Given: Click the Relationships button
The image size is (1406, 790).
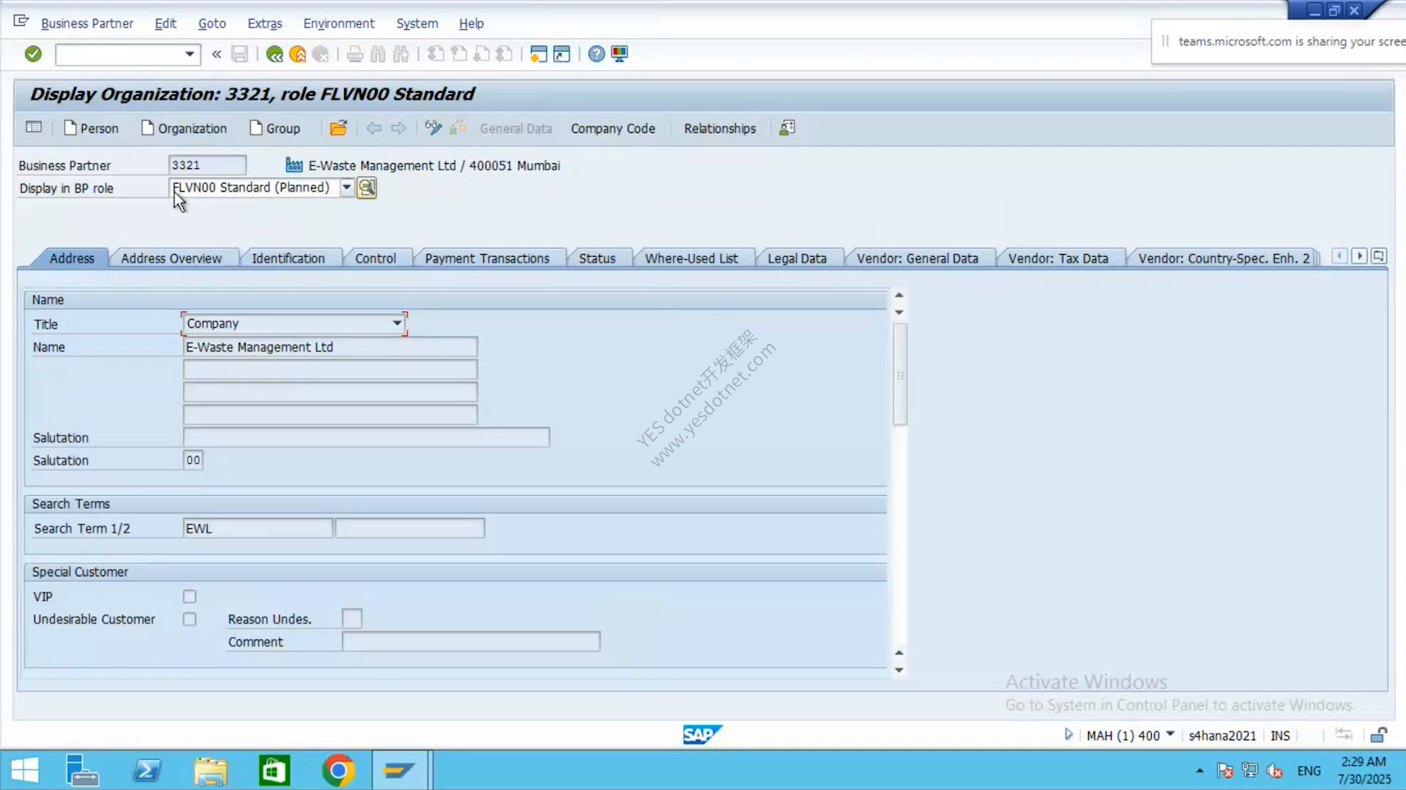Looking at the screenshot, I should [720, 129].
